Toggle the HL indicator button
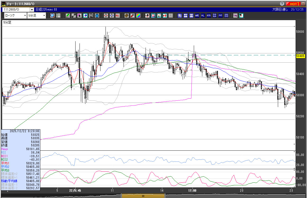Screen dimensions: 307x198 coord(203,16)
